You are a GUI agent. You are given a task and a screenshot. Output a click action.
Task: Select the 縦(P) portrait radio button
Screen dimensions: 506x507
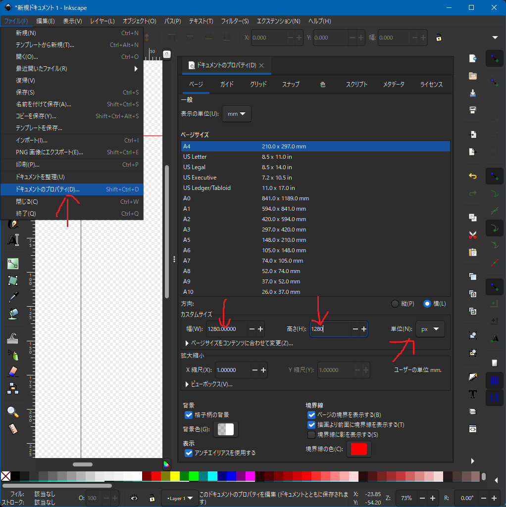pyautogui.click(x=395, y=304)
